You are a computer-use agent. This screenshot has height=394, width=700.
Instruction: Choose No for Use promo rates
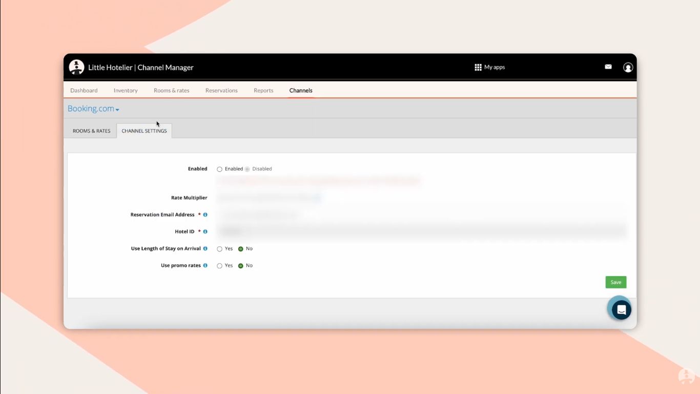(x=241, y=266)
